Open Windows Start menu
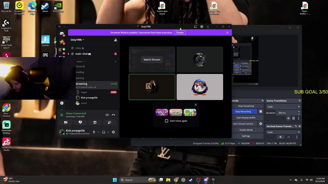Image resolution: width=328 pixels, height=184 pixels. point(115,180)
